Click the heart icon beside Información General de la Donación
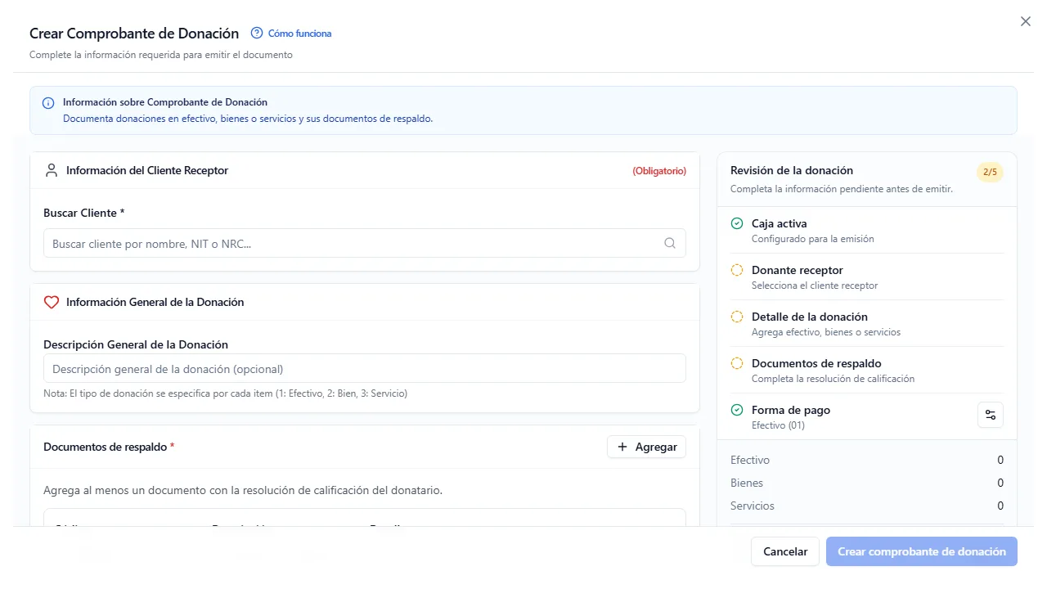The height and width of the screenshot is (589, 1047). 52,302
